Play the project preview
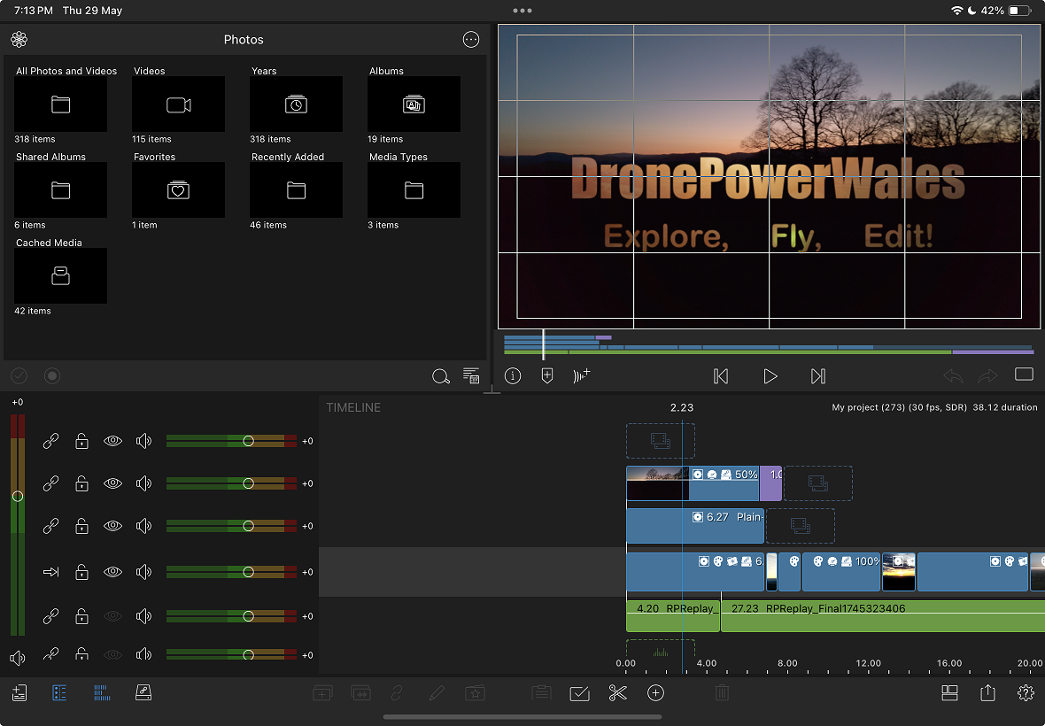Viewport: 1045px width, 726px height. coord(770,376)
